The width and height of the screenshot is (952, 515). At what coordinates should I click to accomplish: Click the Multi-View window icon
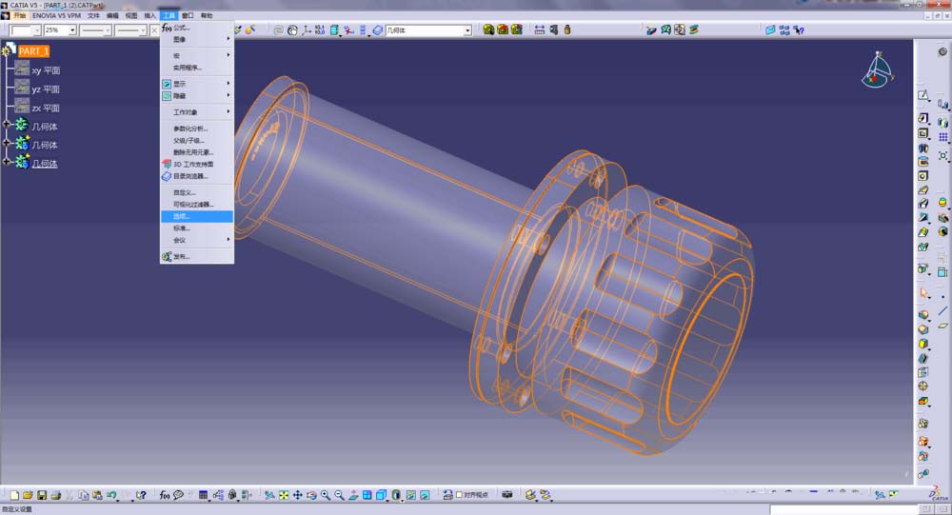coord(367,496)
